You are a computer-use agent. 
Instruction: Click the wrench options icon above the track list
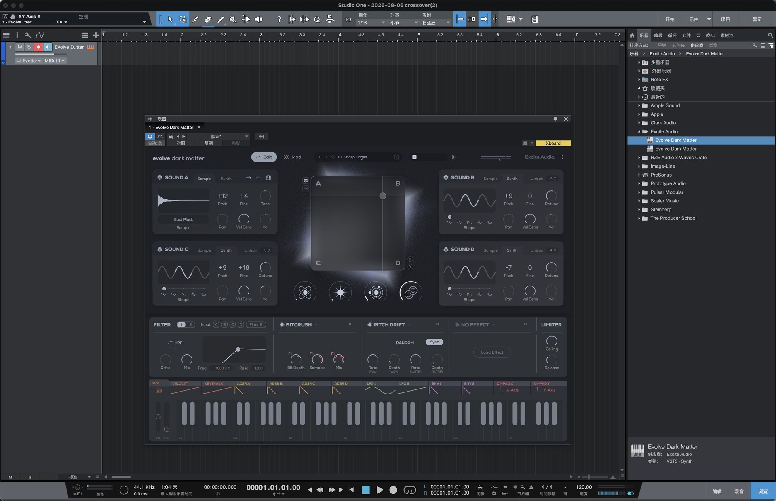tap(28, 35)
